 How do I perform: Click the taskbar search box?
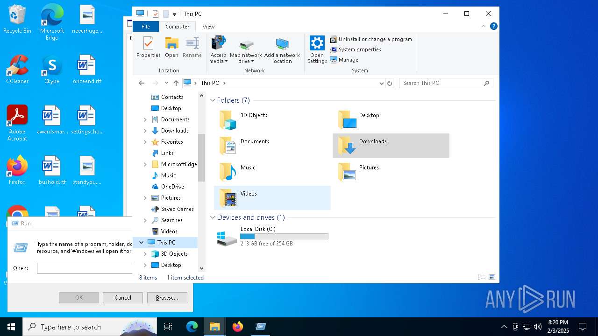[x=90, y=327]
